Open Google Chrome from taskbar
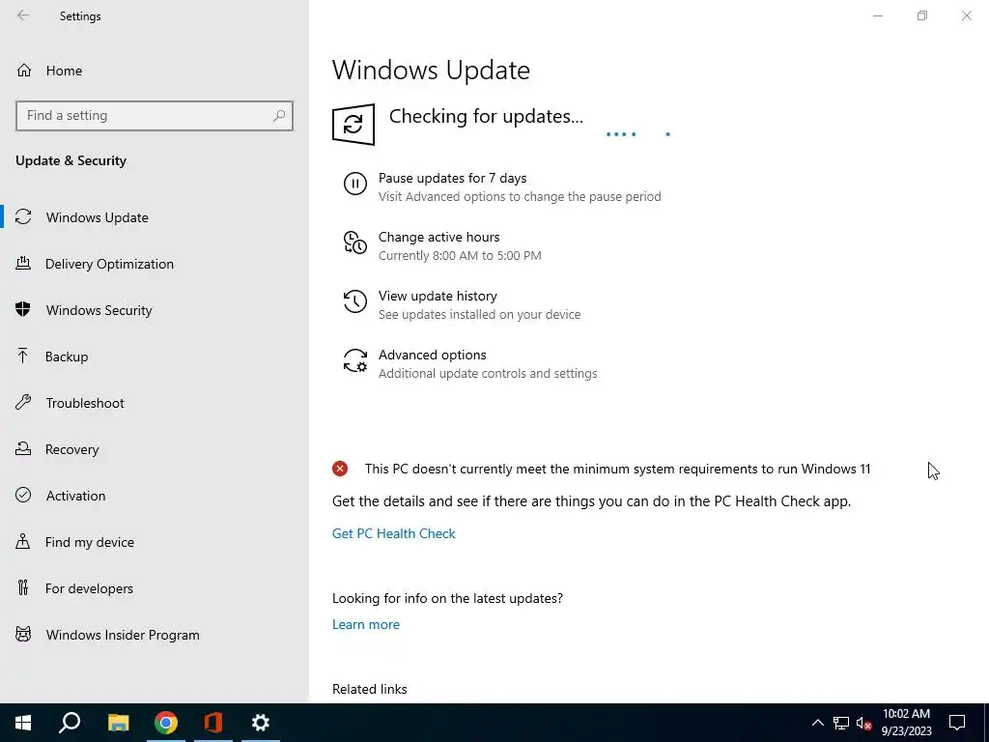Screen dimensions: 989x742 pyautogui.click(x=166, y=723)
